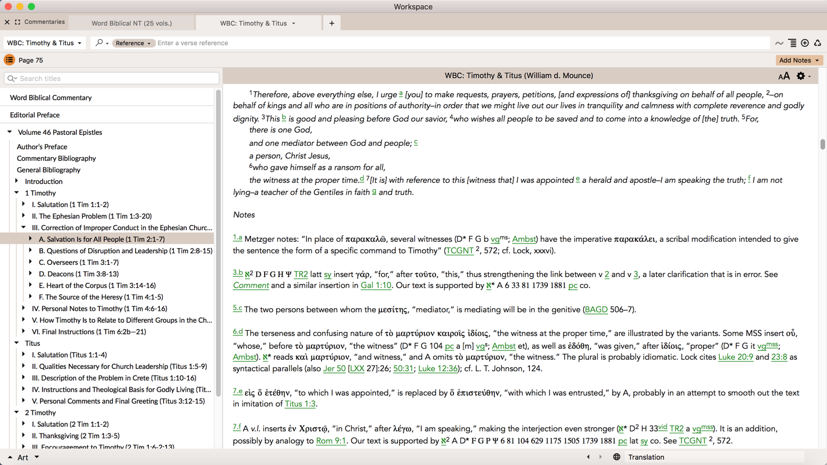This screenshot has height=465, width=827.
Task: Click the verse reference input field
Action: click(x=462, y=43)
